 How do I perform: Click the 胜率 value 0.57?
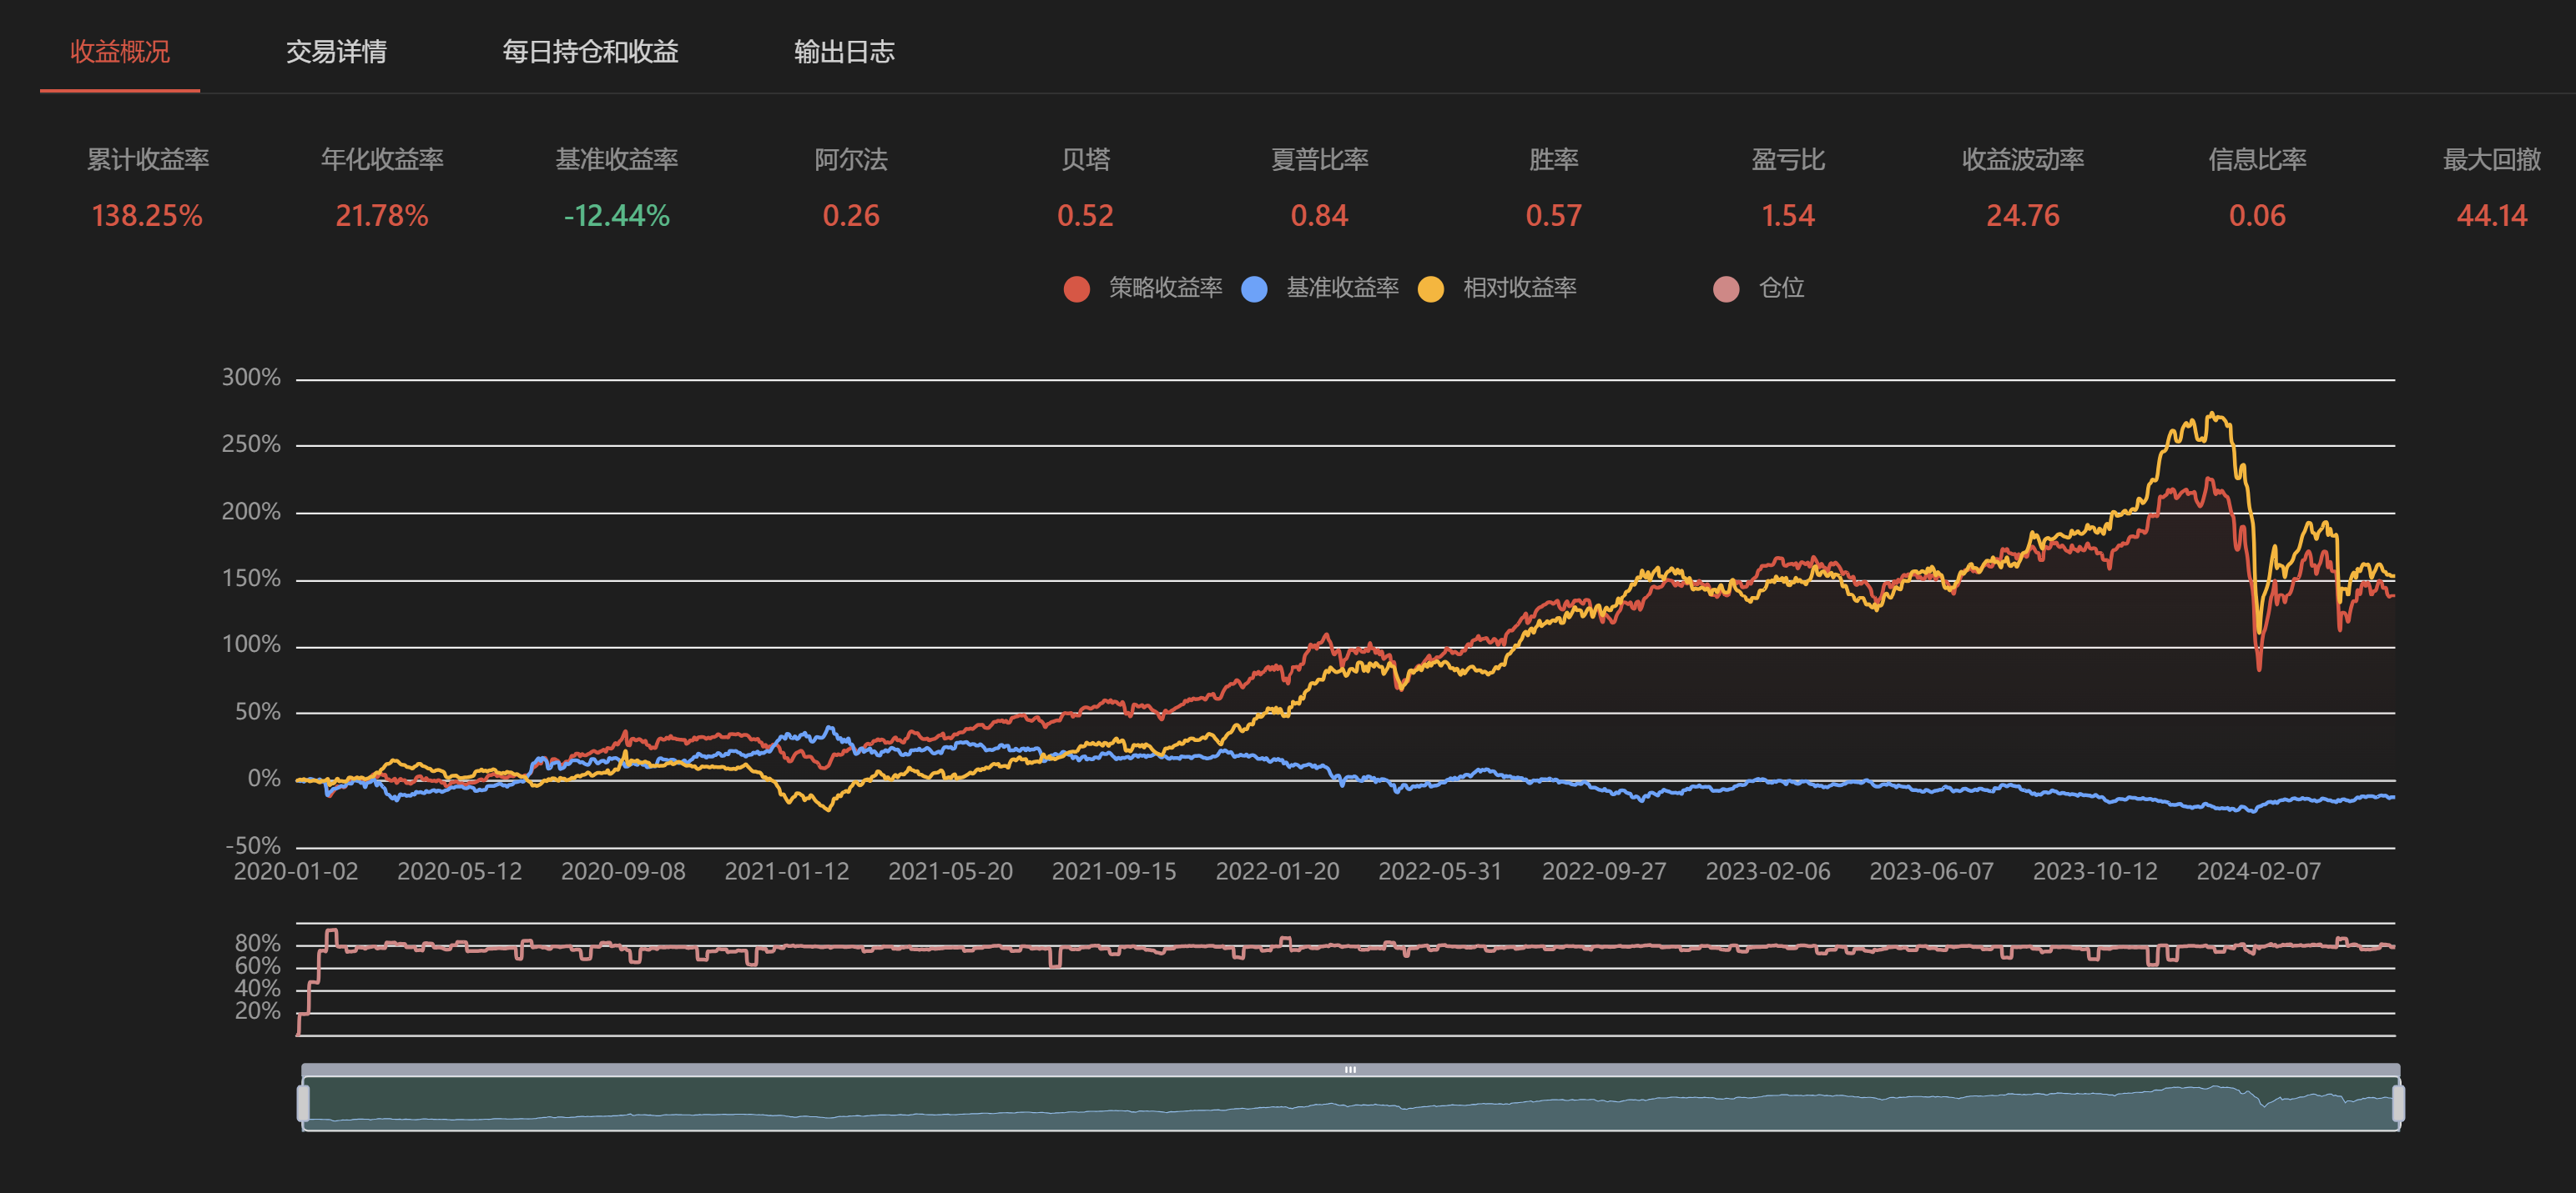click(1553, 216)
